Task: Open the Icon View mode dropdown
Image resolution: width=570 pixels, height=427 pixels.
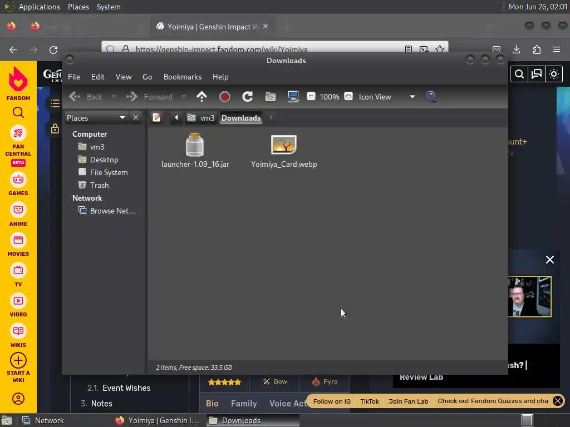Action: point(387,97)
